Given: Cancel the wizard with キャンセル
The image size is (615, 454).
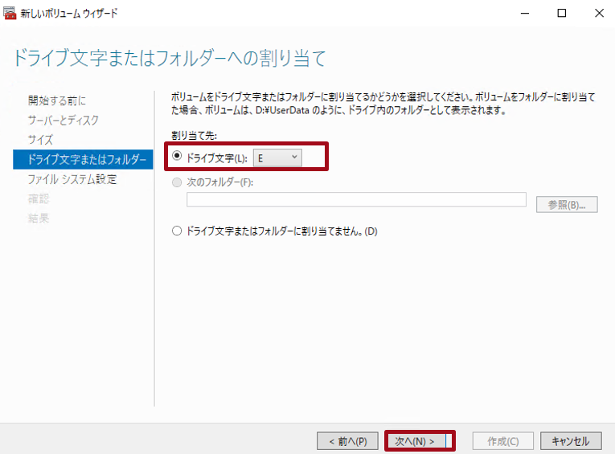Looking at the screenshot, I should [x=571, y=441].
